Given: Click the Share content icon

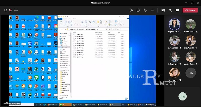Looking at the screenshot, I should click(177, 10).
